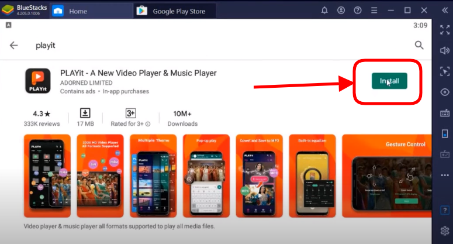This screenshot has height=244, width=453.
Task: Click the playit search field
Action: tap(46, 46)
